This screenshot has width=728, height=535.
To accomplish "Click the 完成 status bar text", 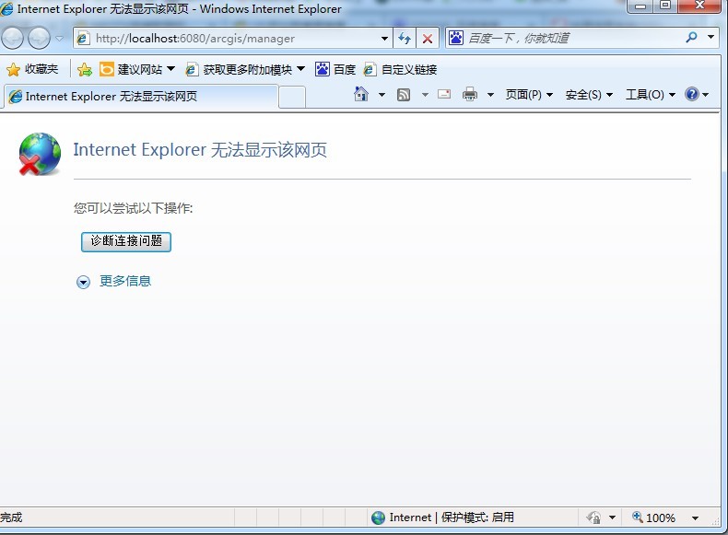I will tap(11, 518).
